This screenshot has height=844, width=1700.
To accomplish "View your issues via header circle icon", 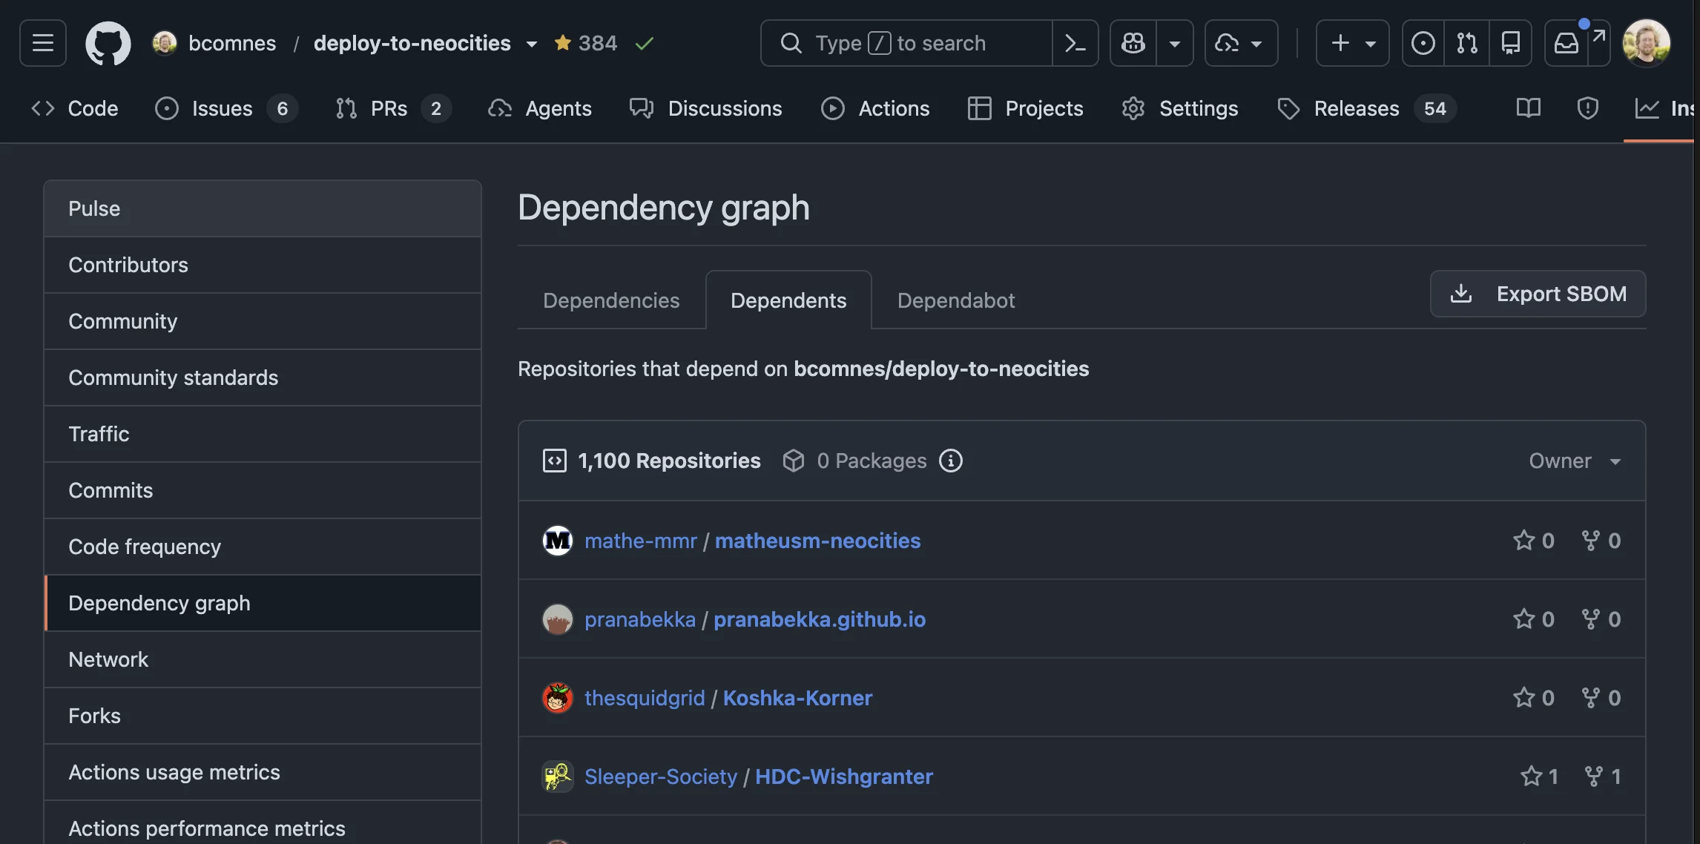I will 1423,43.
